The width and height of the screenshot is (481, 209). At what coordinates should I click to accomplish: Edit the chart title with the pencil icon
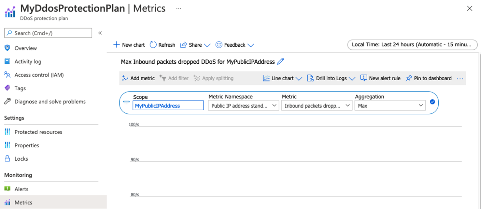(281, 62)
